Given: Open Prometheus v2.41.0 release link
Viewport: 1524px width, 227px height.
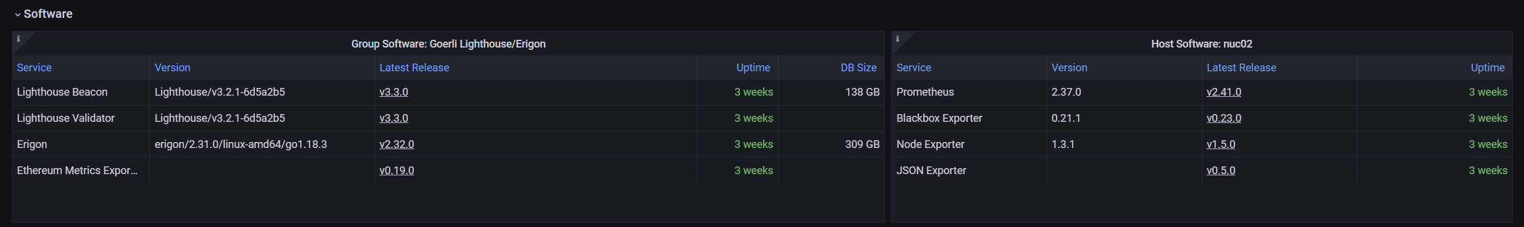Looking at the screenshot, I should tap(1224, 92).
